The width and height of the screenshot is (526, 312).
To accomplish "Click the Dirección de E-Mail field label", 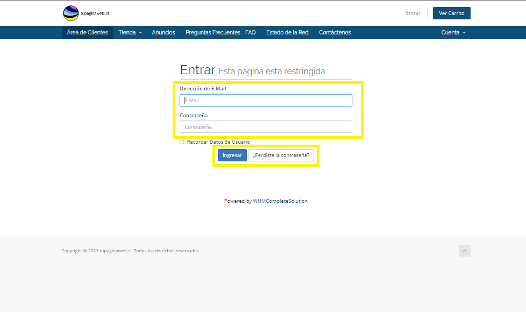I will click(x=203, y=88).
